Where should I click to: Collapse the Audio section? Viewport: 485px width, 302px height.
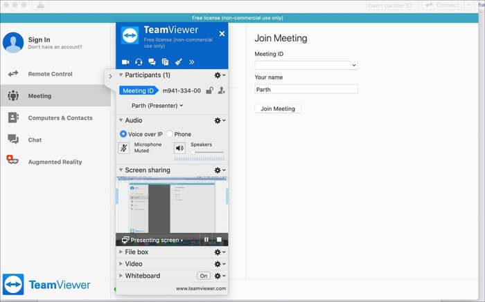click(121, 120)
